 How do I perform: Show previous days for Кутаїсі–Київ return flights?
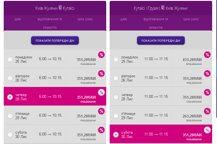161,40
